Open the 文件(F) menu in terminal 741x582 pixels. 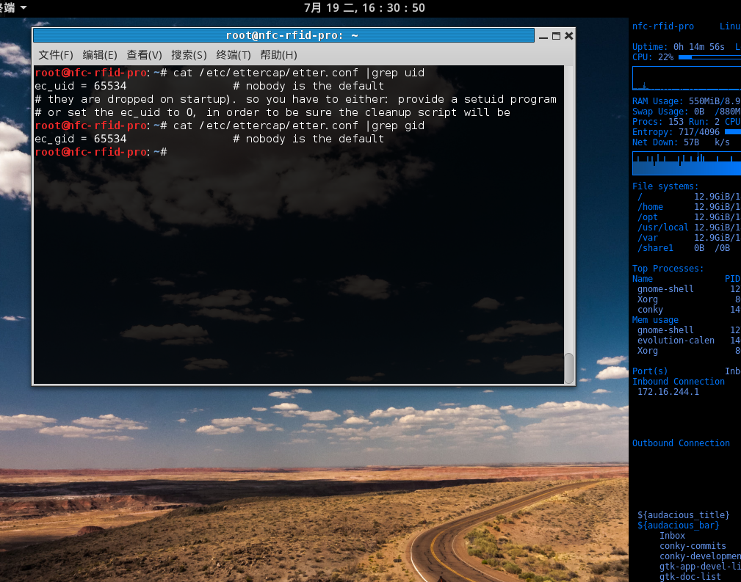point(56,55)
